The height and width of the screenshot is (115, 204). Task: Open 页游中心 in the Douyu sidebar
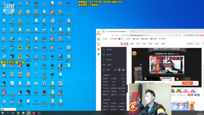(108, 60)
